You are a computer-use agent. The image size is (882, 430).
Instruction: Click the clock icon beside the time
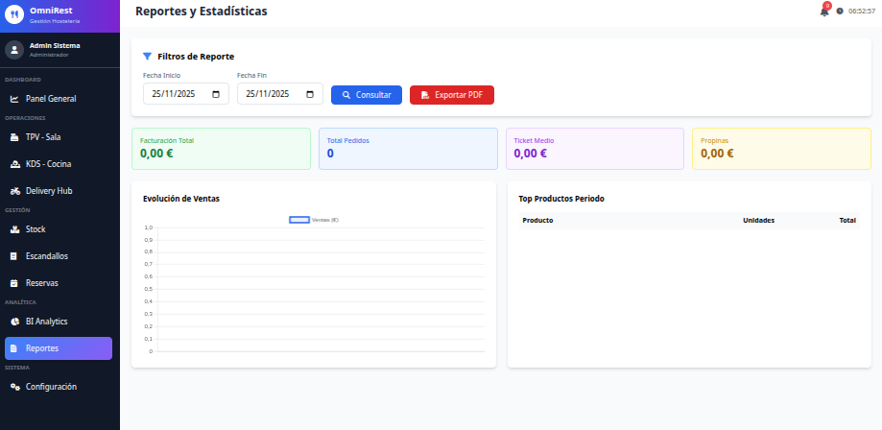[x=840, y=12]
